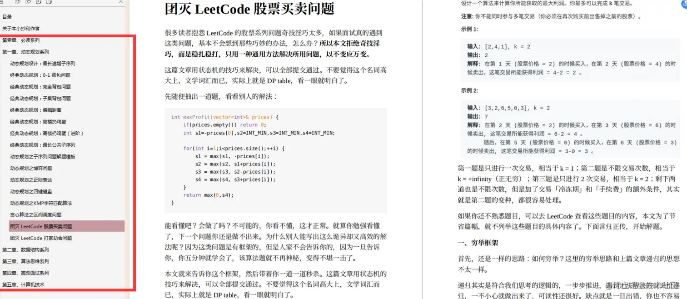This screenshot has height=299, width=687.
Task: Select bookmark 第五章、计算机技术
Action: point(23,284)
